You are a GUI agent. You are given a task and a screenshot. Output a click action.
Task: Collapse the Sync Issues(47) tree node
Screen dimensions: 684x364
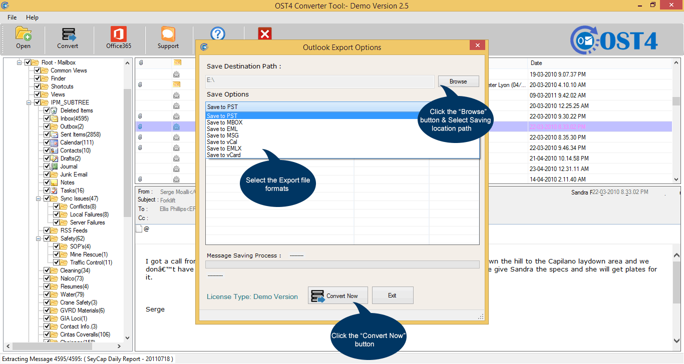tap(38, 198)
